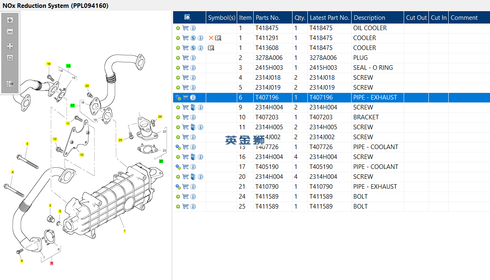Select parts number T405190
Image resolution: width=490 pixels, height=280 pixels.
[267, 167]
